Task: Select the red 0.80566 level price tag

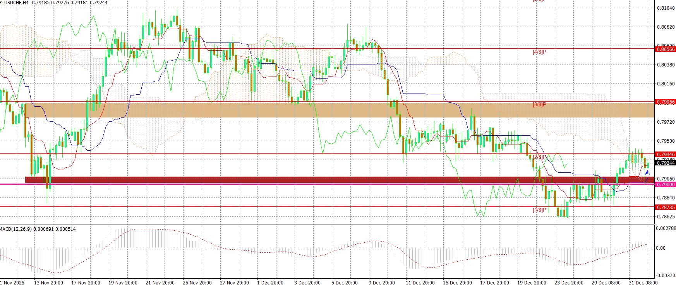Action: tap(666, 49)
